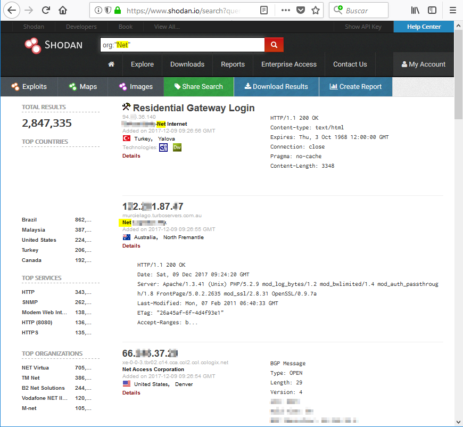Expand the View All... menu
Viewport: 463px width, 427px height.
(167, 27)
